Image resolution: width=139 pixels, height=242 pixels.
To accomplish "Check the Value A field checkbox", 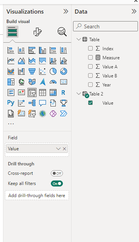I will (x=90, y=66).
